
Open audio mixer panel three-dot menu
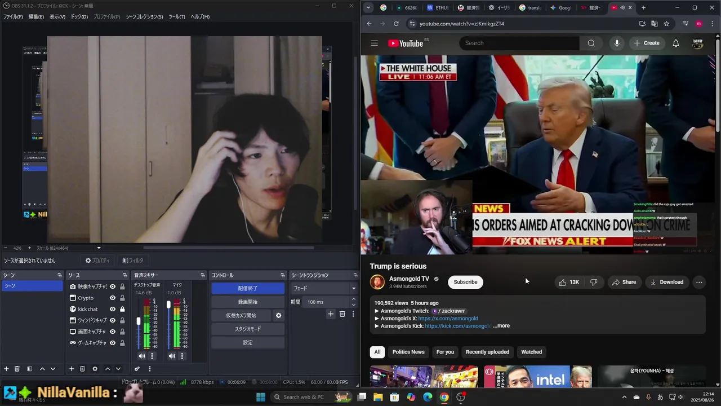tap(149, 369)
